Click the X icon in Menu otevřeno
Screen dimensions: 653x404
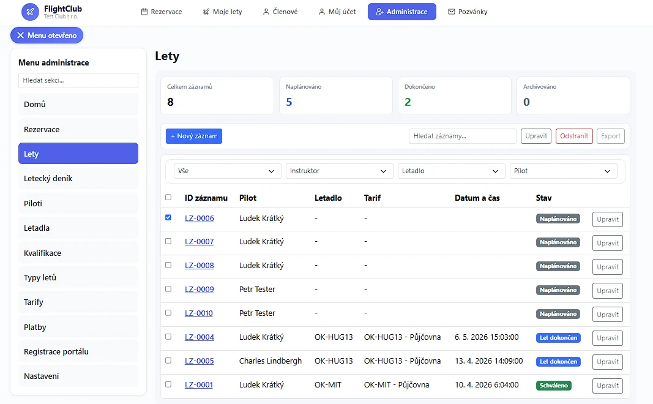(x=20, y=36)
